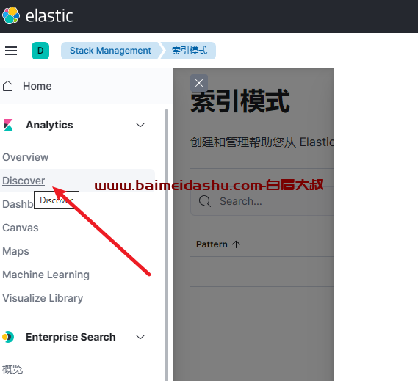Open the green D space avatar
The height and width of the screenshot is (381, 418).
pyautogui.click(x=40, y=51)
